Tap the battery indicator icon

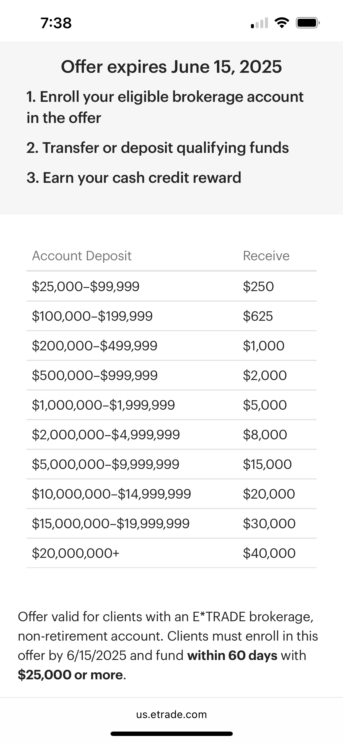click(x=307, y=23)
